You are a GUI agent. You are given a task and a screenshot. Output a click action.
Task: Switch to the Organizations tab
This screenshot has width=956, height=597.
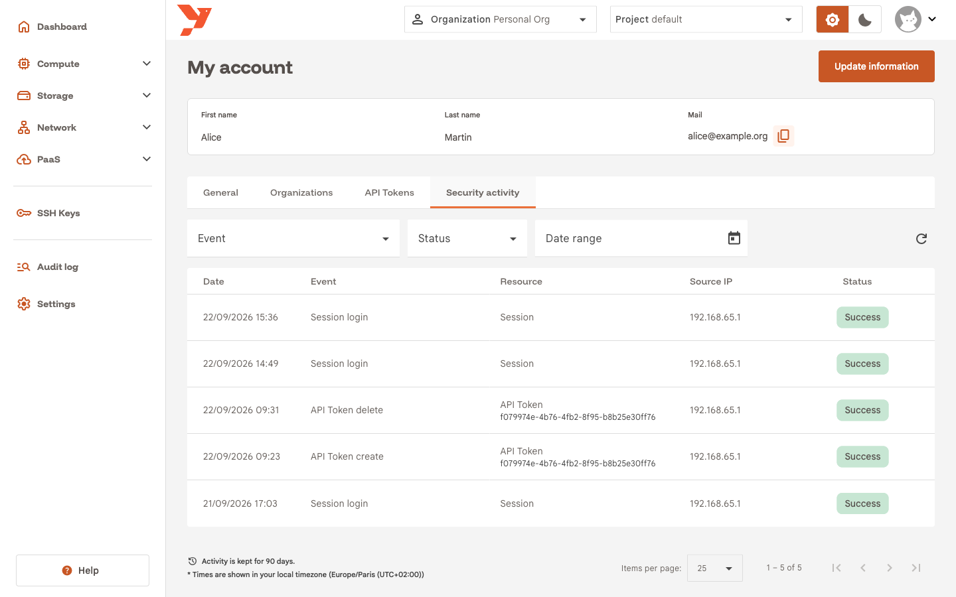[x=301, y=192]
